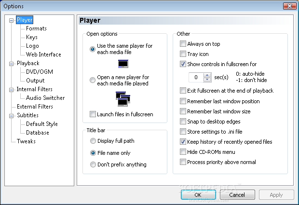Collapse the Subtitles tree node
Image resolution: width=299 pixels, height=205 pixels.
(x=11, y=116)
